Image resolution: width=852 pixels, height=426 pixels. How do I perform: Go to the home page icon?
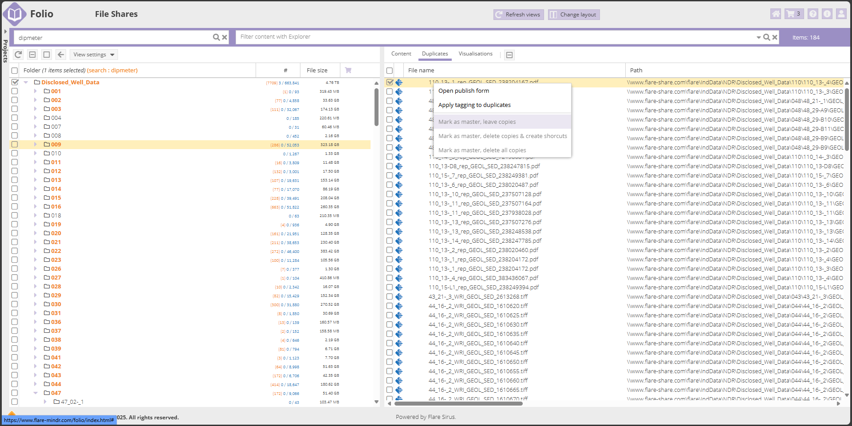[776, 14]
